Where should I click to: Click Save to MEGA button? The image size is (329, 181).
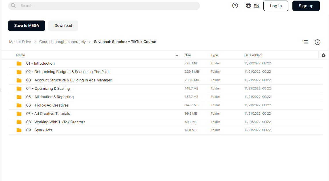point(27,26)
